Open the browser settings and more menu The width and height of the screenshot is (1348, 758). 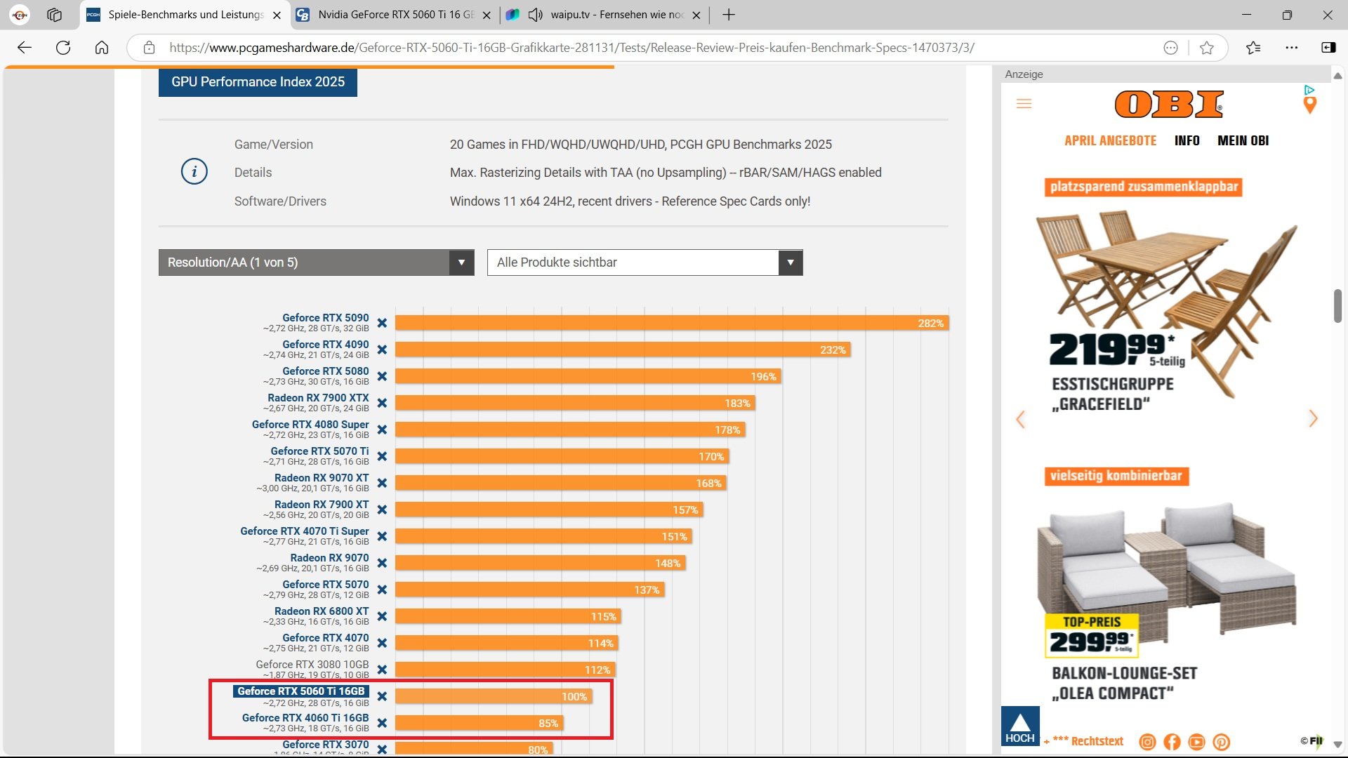(1291, 48)
